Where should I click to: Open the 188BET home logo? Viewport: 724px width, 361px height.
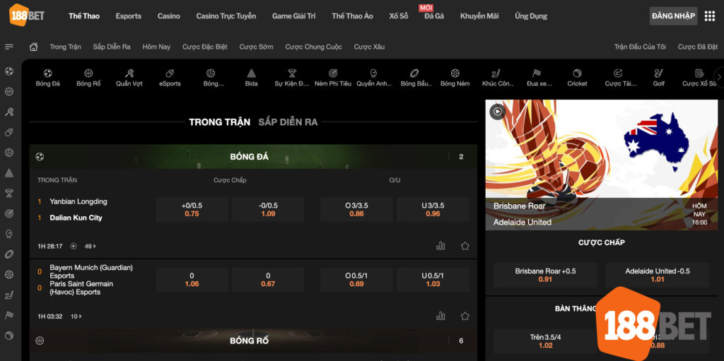pos(27,16)
